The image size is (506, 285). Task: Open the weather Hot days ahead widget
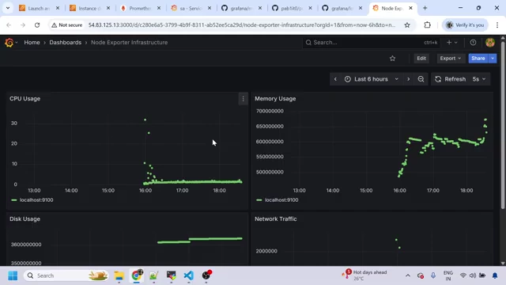click(x=364, y=275)
